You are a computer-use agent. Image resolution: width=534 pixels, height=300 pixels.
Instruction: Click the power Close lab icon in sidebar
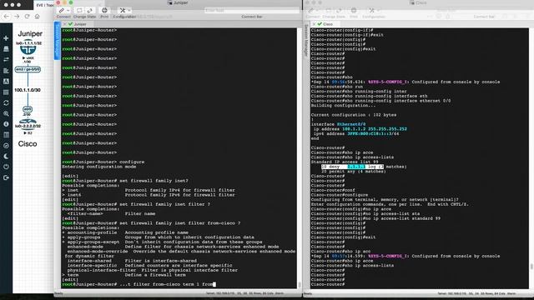(x=6, y=167)
